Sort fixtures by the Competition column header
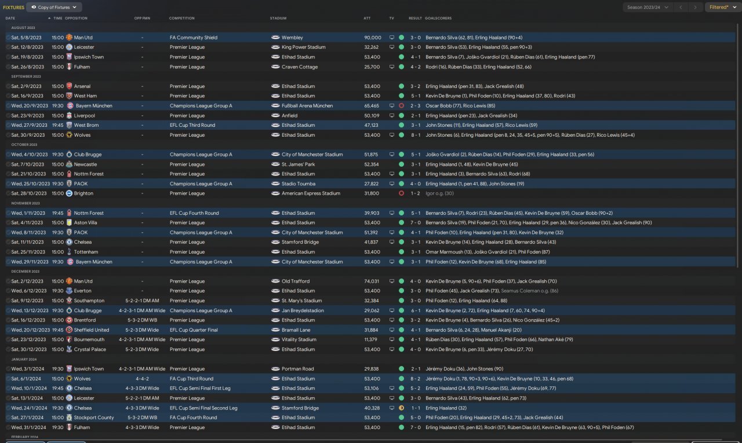 [182, 18]
